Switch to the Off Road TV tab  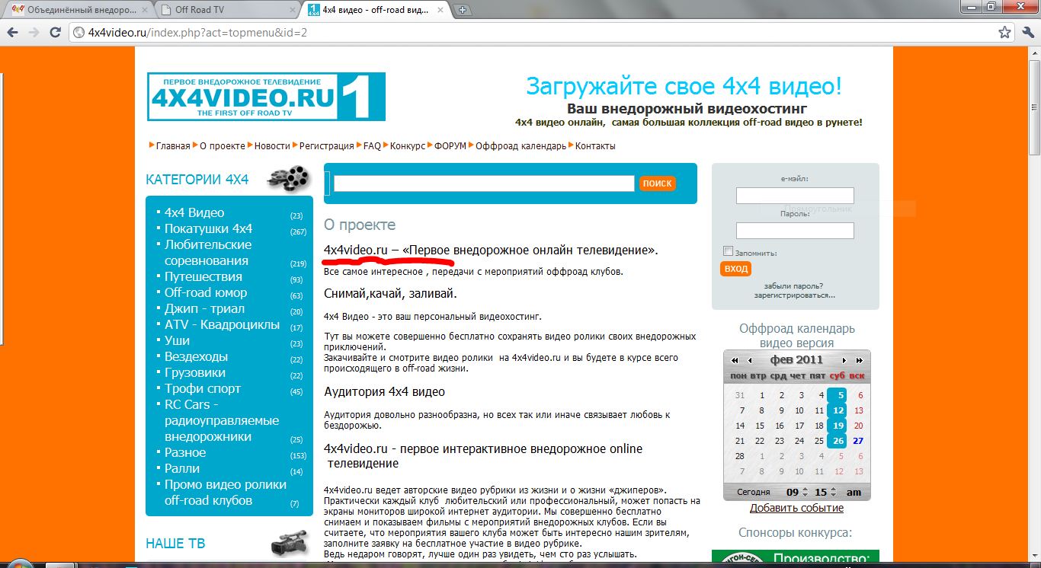[226, 10]
